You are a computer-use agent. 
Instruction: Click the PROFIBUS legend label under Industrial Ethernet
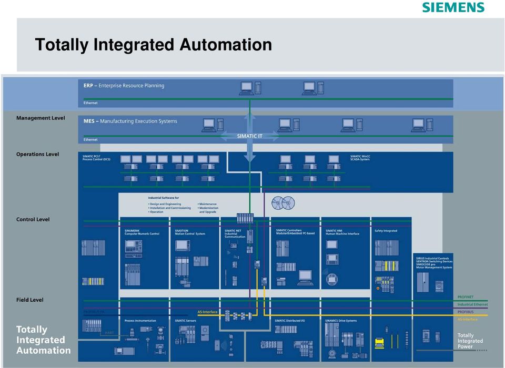[466, 312]
